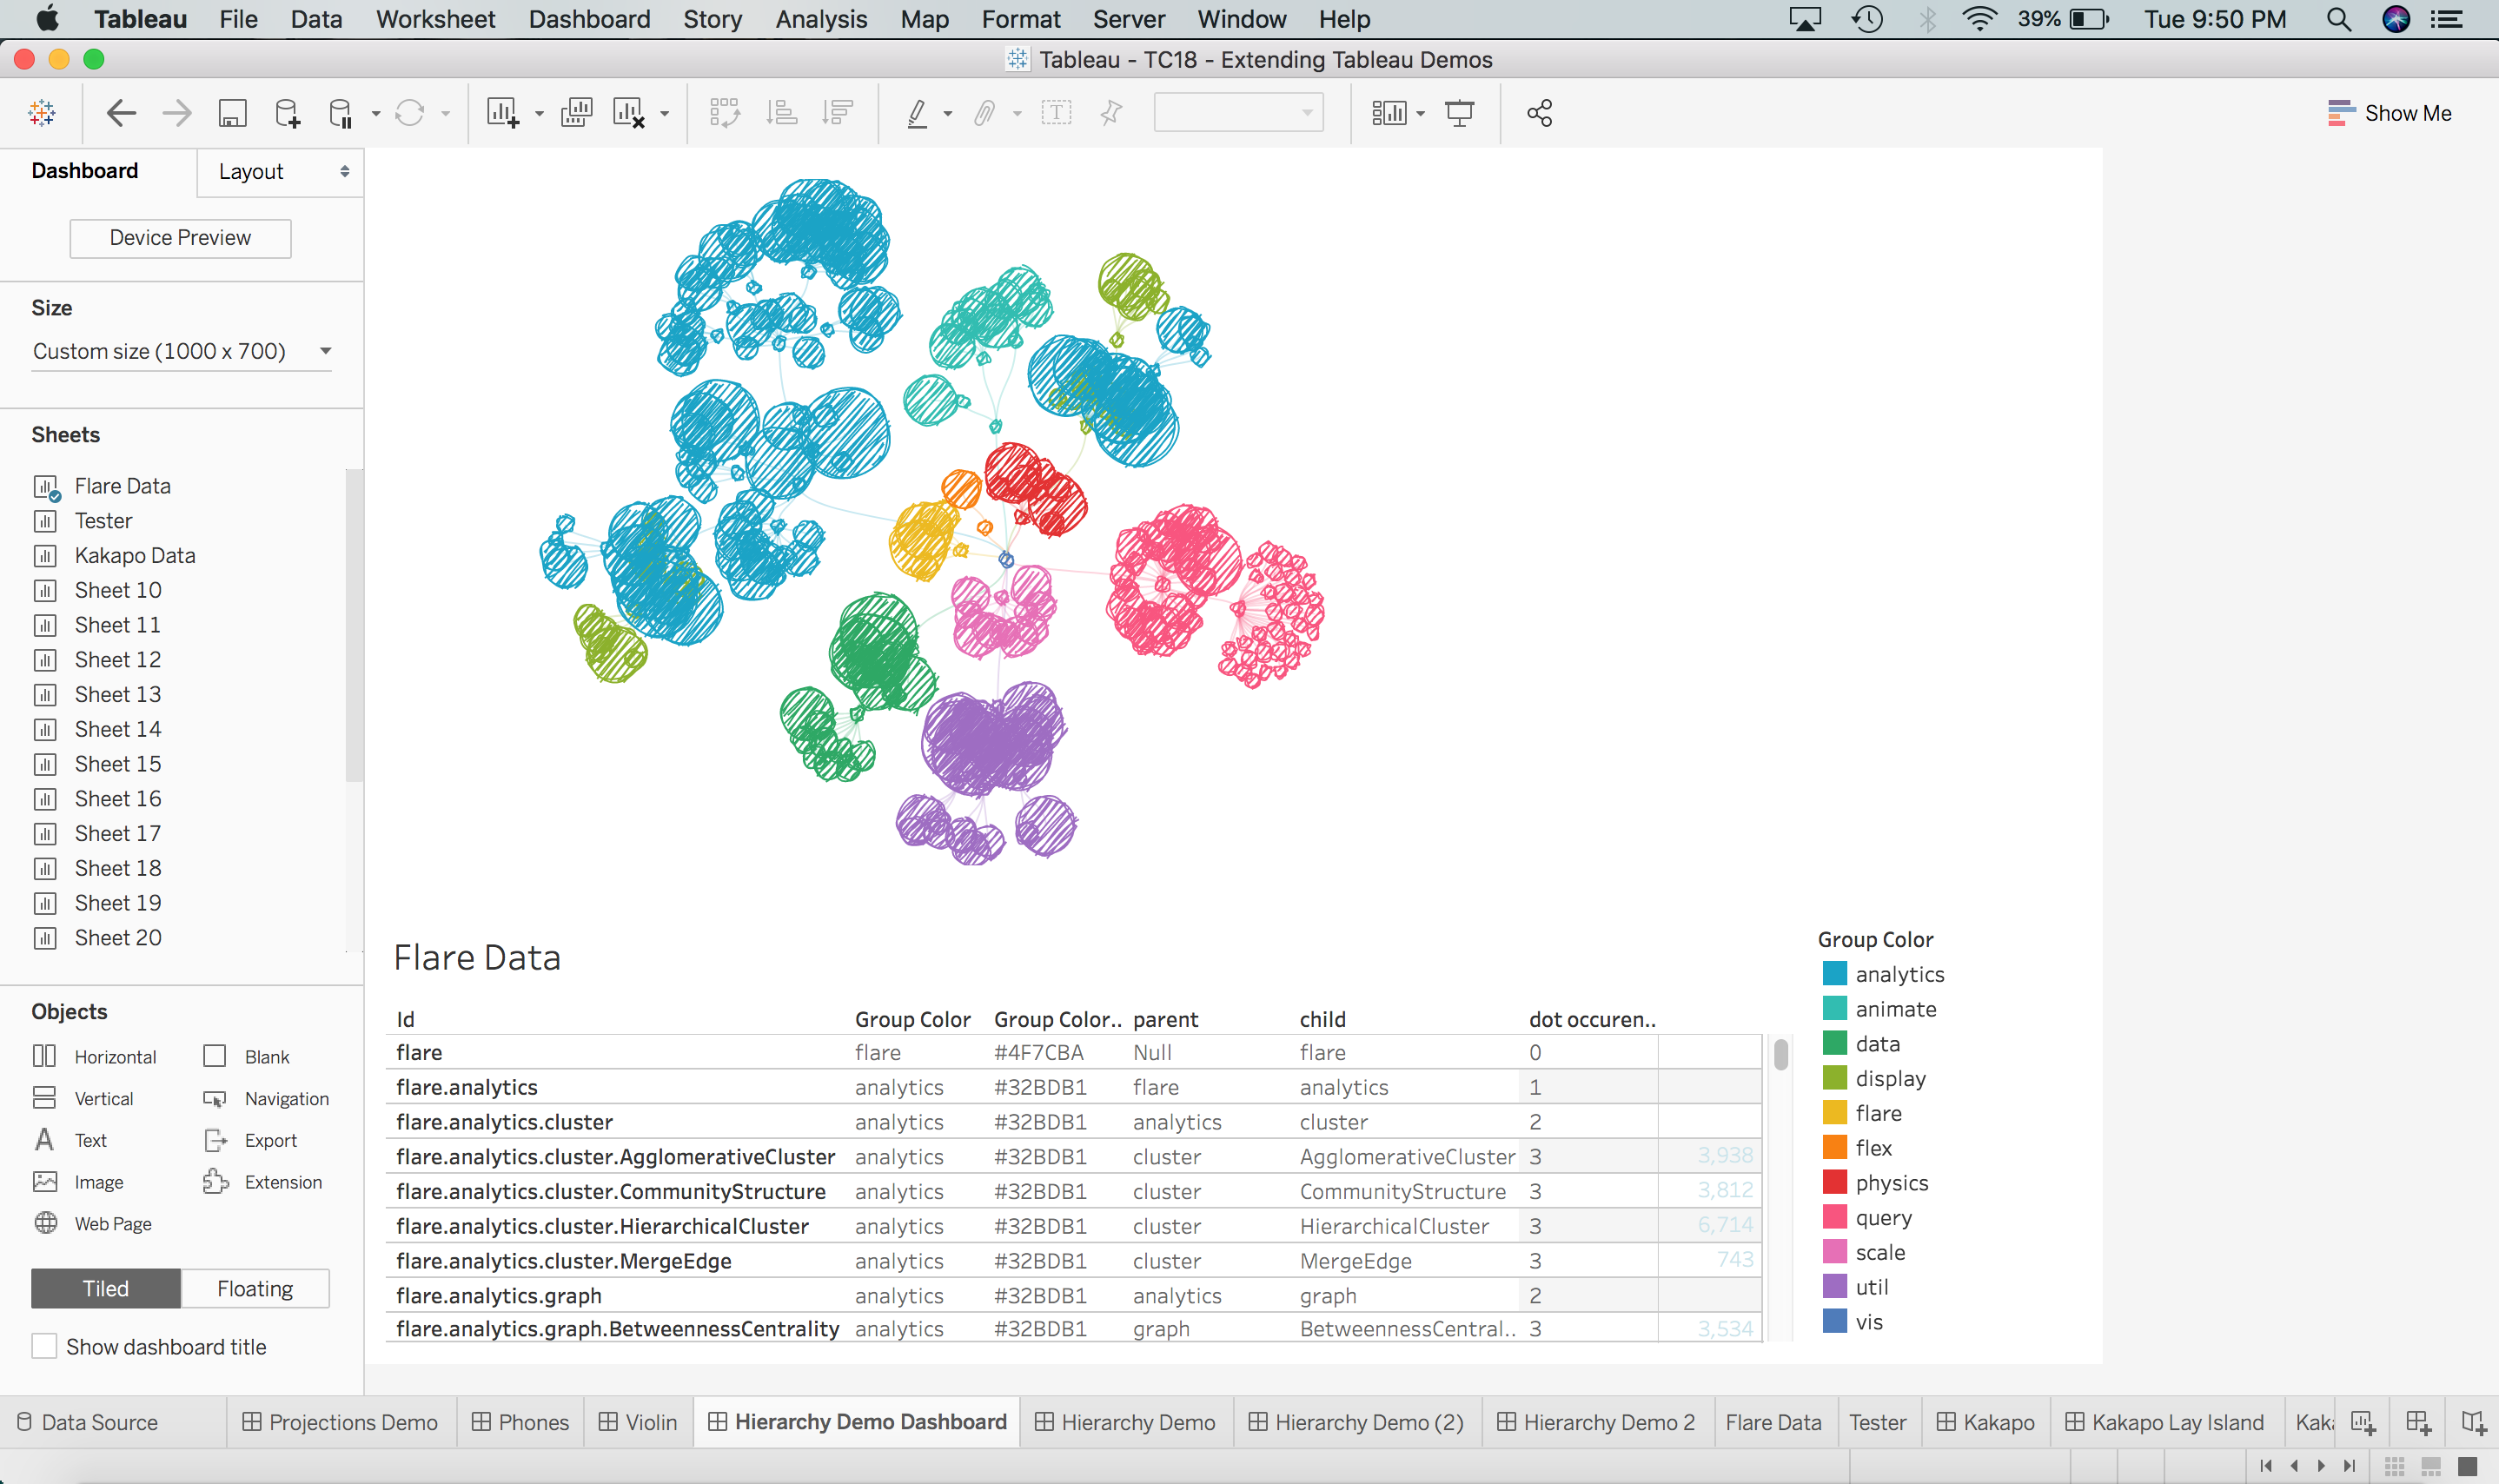
Task: Click the Show Me button
Action: (x=2389, y=113)
